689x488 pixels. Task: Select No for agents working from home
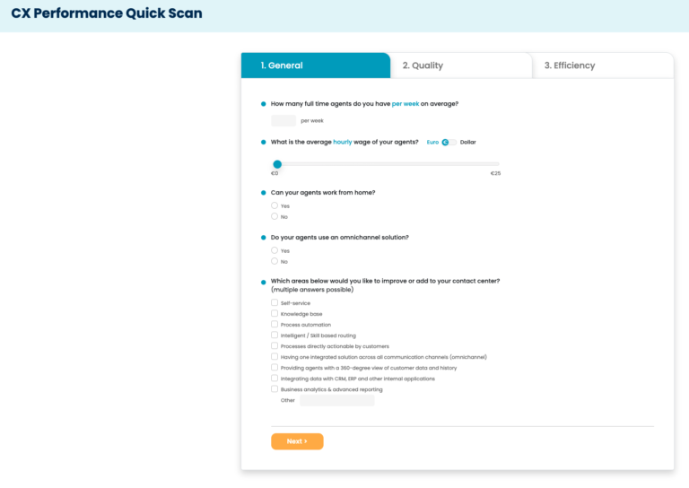(275, 216)
